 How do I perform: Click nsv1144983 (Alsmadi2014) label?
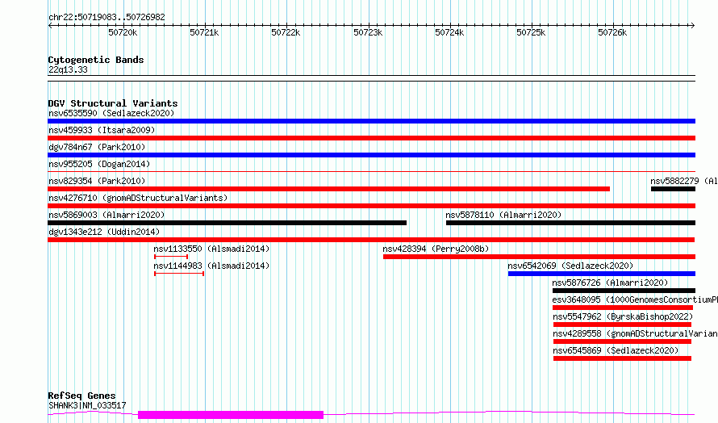pos(211,266)
